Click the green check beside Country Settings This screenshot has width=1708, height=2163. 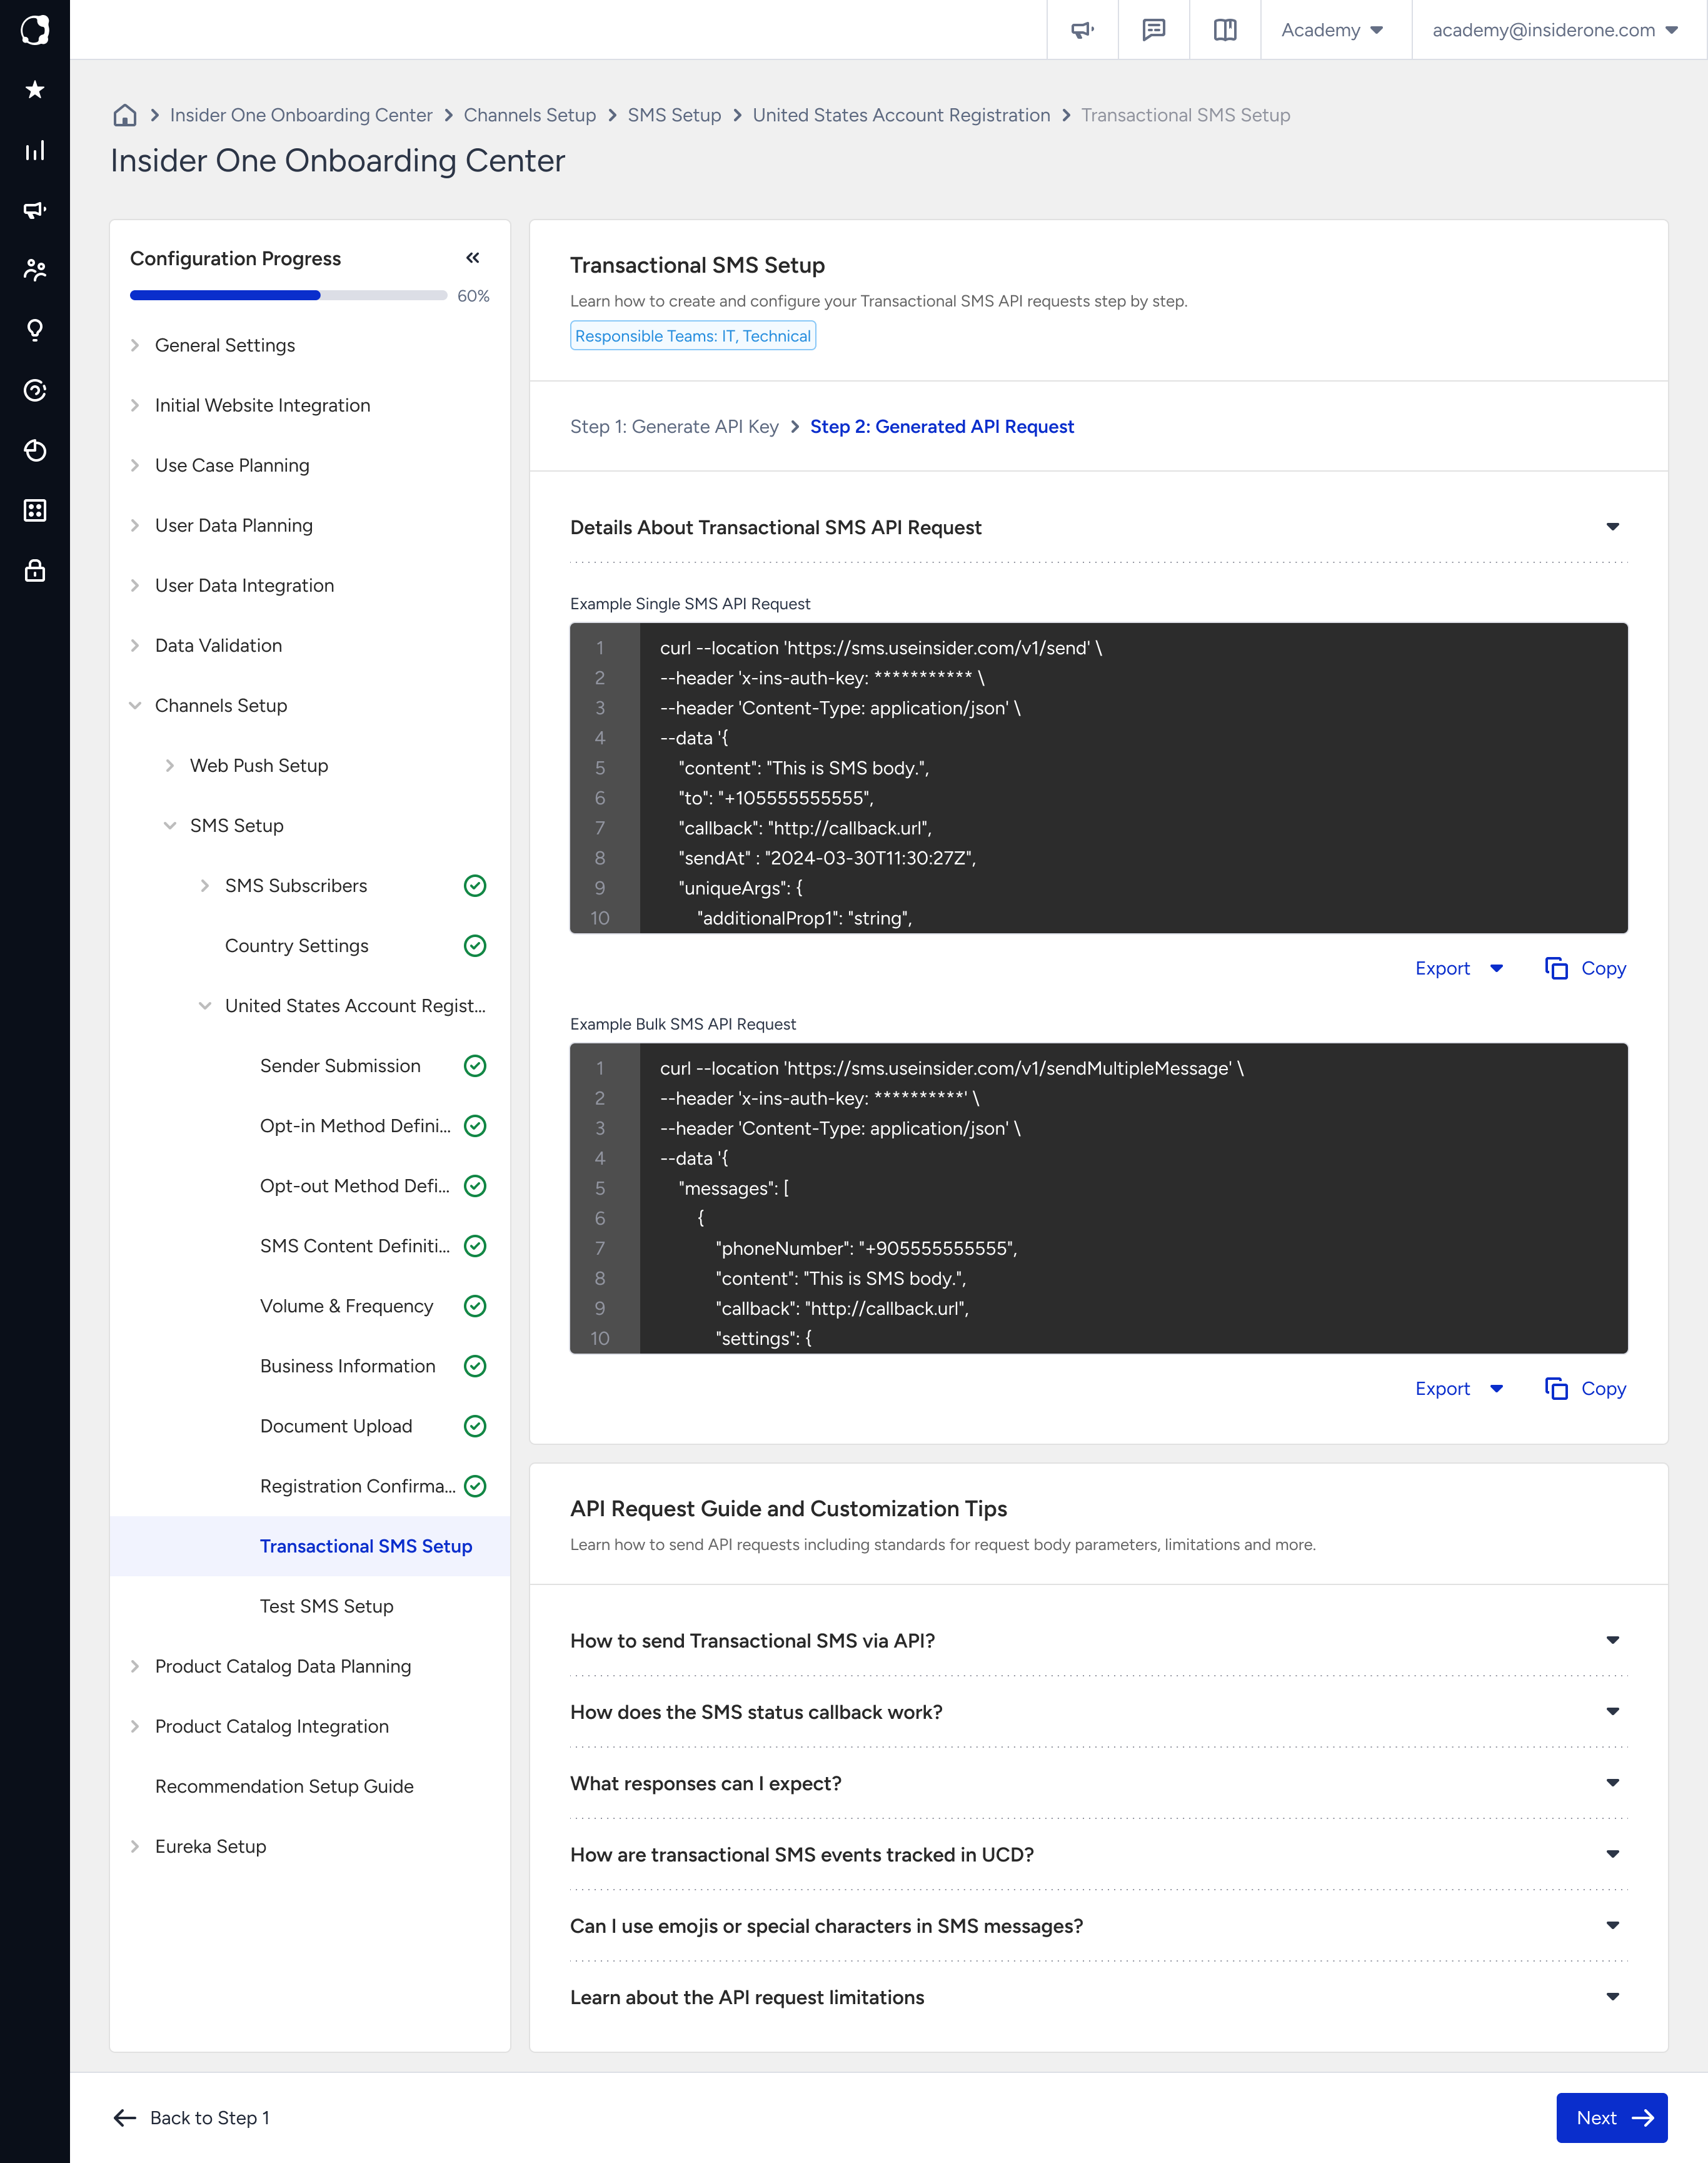pyautogui.click(x=475, y=945)
